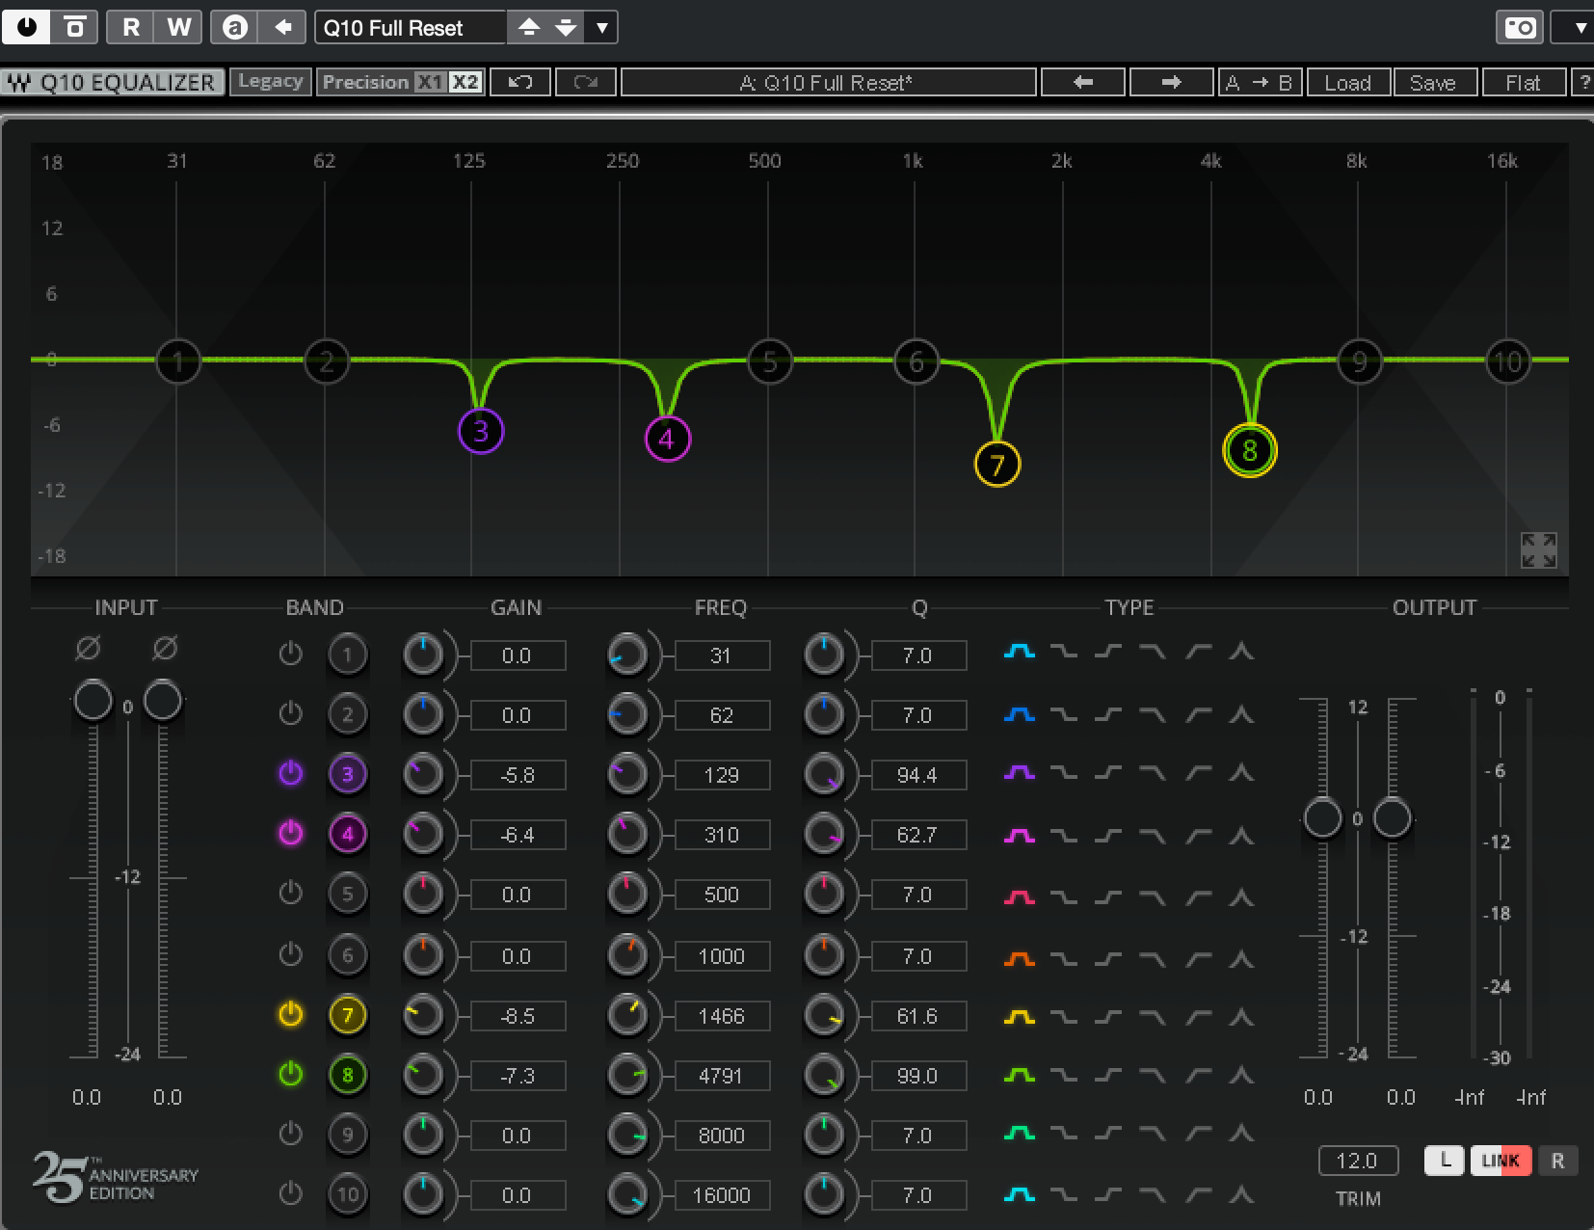Click the Flat button
This screenshot has height=1230, width=1594.
click(1523, 83)
